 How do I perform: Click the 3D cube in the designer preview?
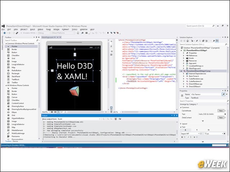[74, 91]
